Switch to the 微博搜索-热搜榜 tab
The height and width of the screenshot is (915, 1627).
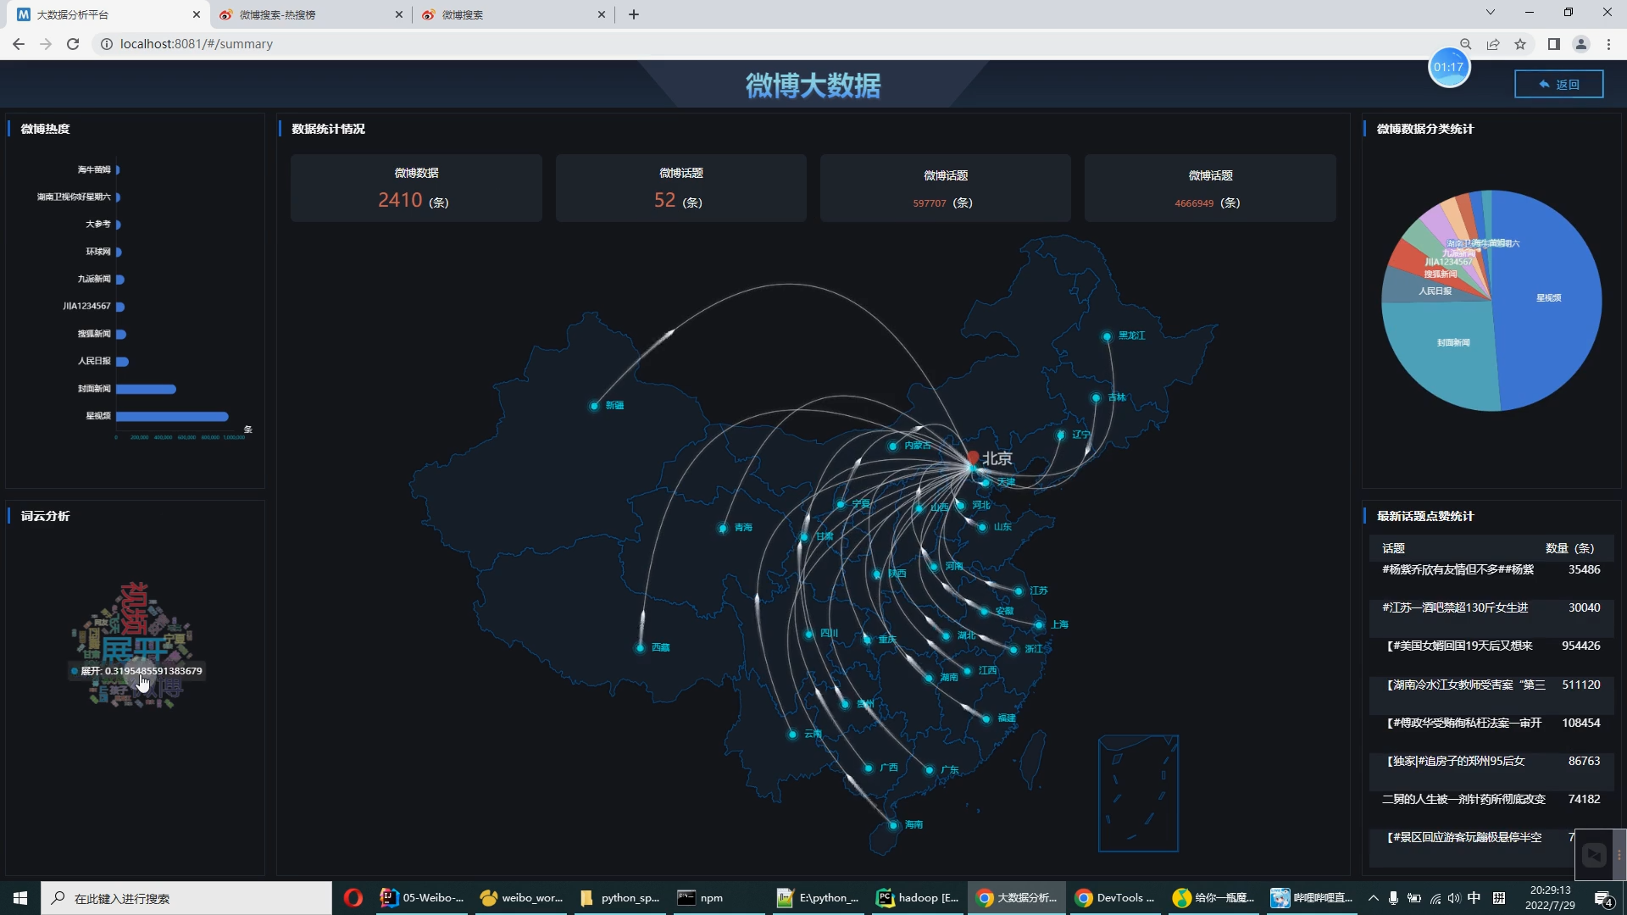click(x=305, y=14)
